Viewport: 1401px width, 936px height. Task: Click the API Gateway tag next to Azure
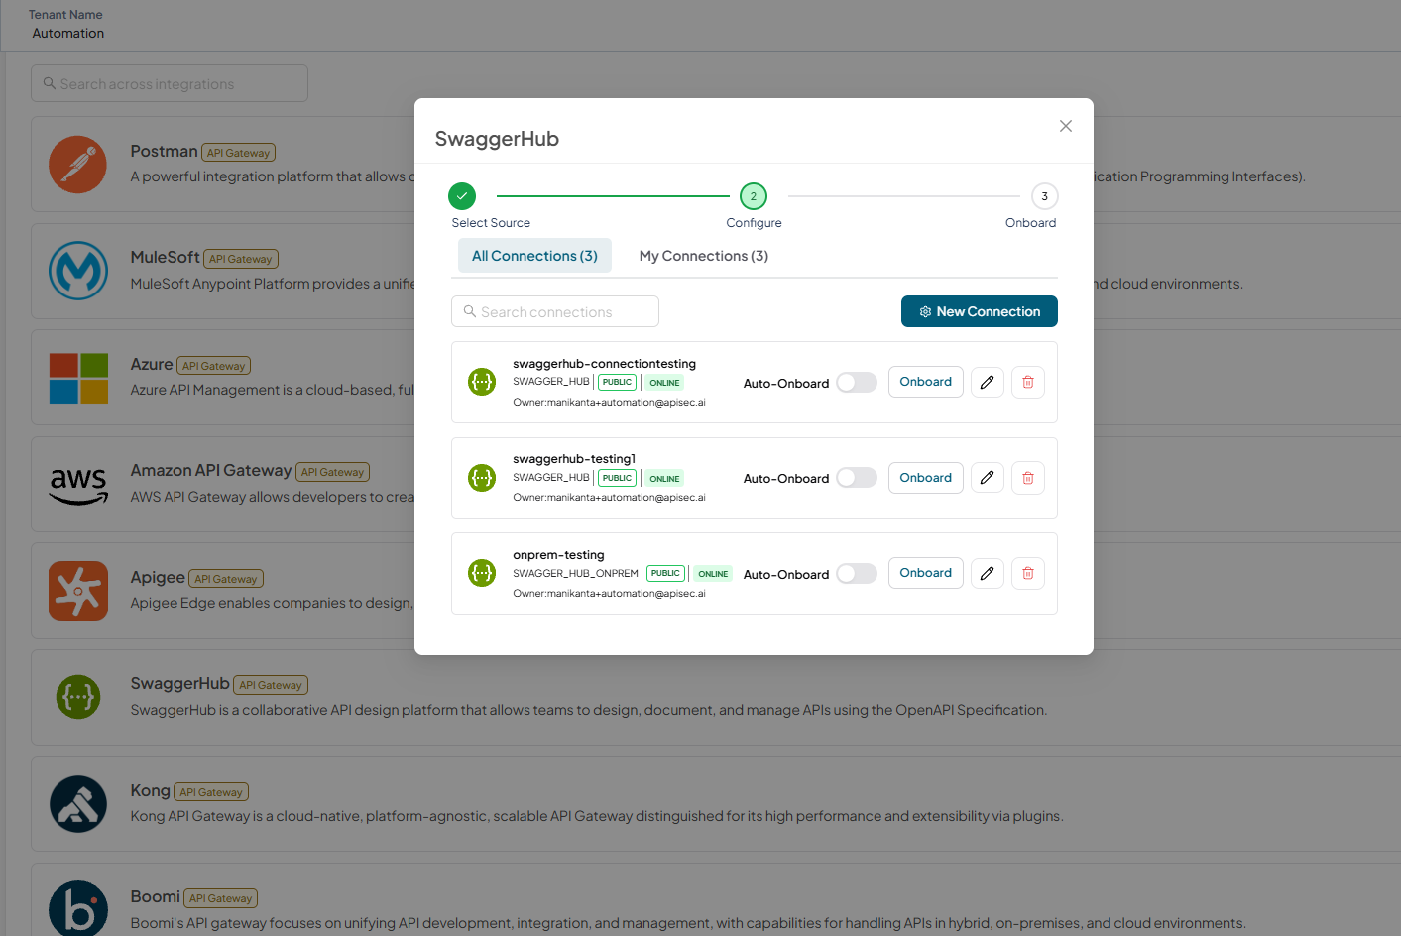(x=214, y=366)
